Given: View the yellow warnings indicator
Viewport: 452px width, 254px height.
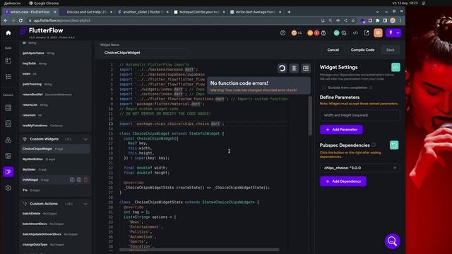Looking at the screenshot, I should pos(310,33).
